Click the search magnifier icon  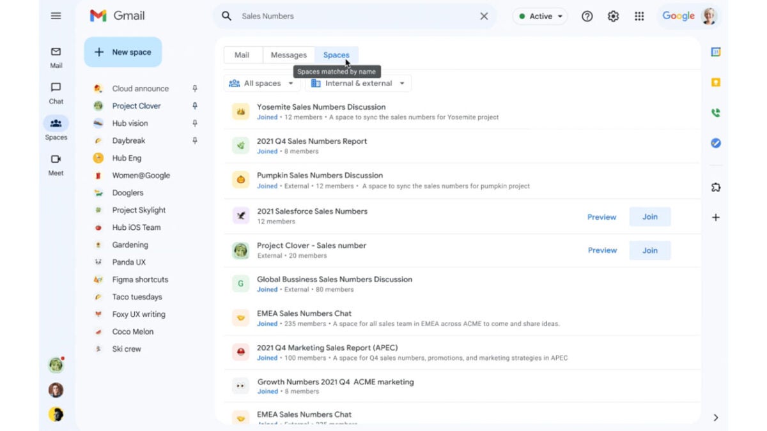[x=226, y=16]
